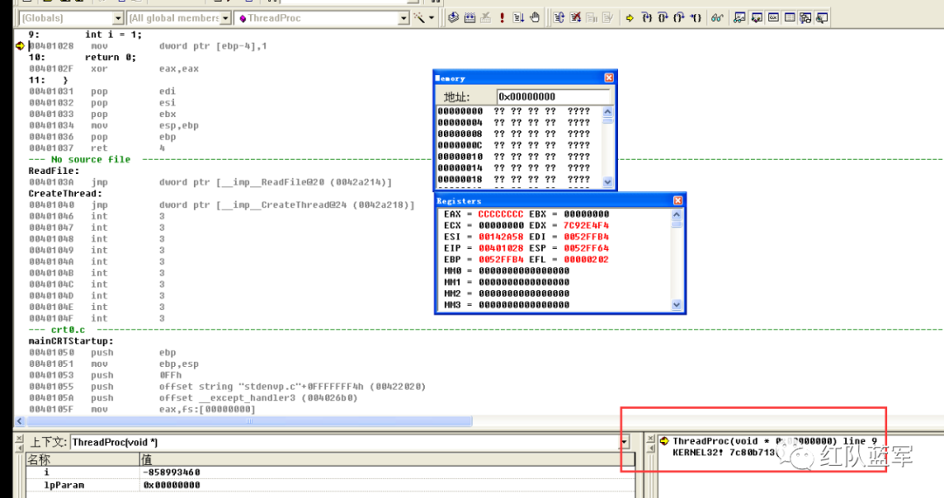Screen dimensions: 944x498
Task: Click the current instruction arrow at 00401028
Action: point(20,45)
